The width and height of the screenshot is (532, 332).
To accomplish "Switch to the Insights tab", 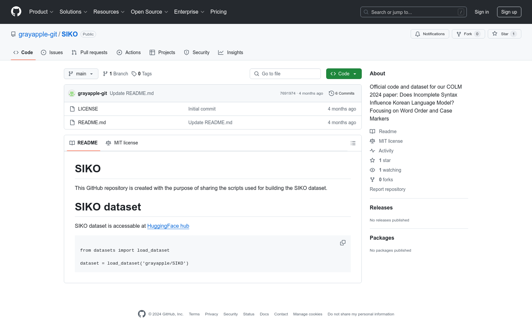I will coord(231,52).
